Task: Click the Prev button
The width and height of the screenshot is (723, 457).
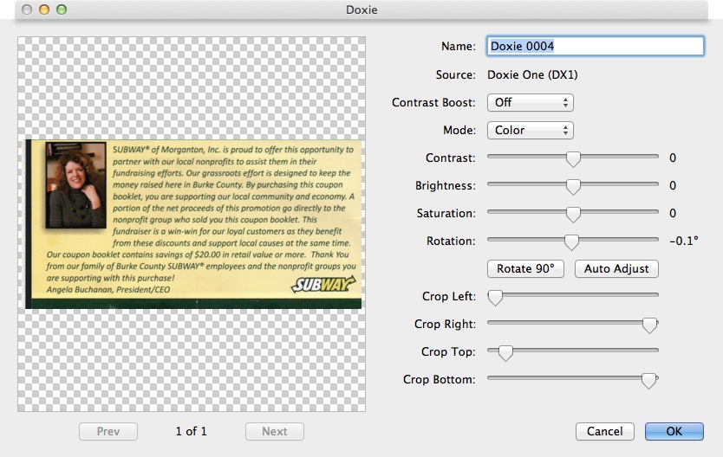Action: [108, 431]
